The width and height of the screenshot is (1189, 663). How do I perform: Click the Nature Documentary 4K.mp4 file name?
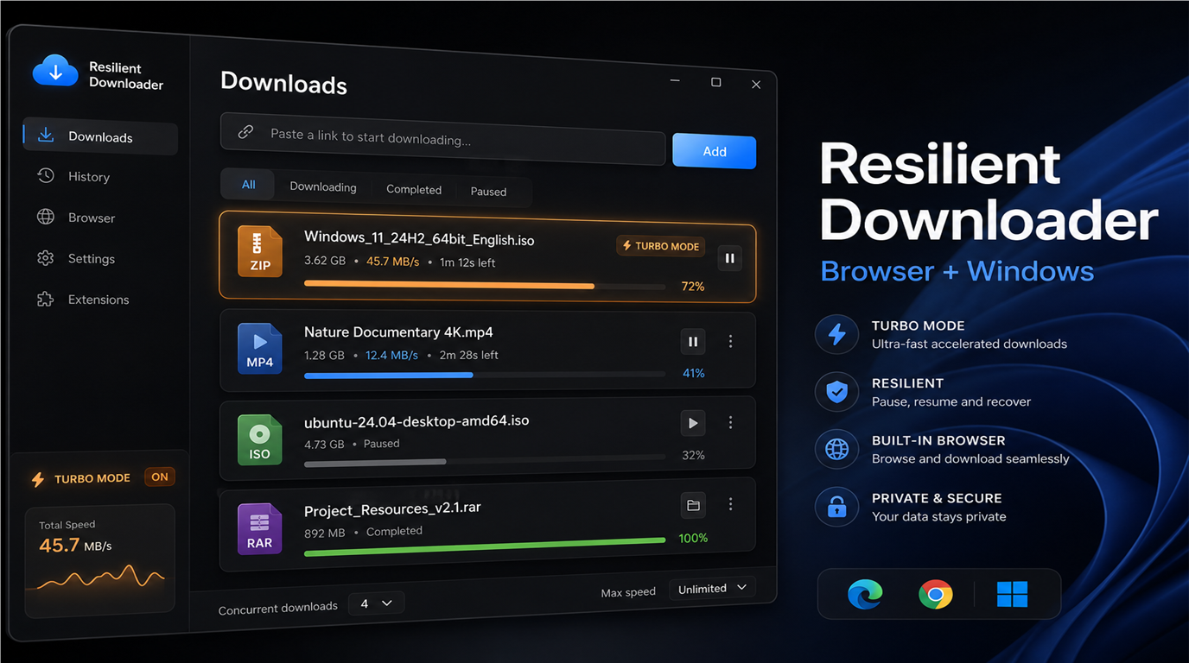(398, 332)
